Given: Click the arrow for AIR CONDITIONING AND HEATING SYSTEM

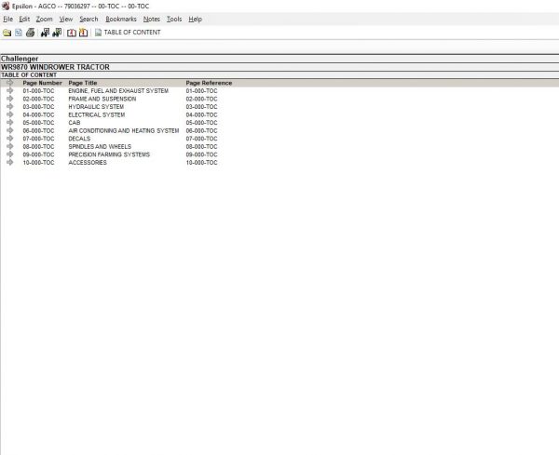Looking at the screenshot, I should pyautogui.click(x=9, y=130).
